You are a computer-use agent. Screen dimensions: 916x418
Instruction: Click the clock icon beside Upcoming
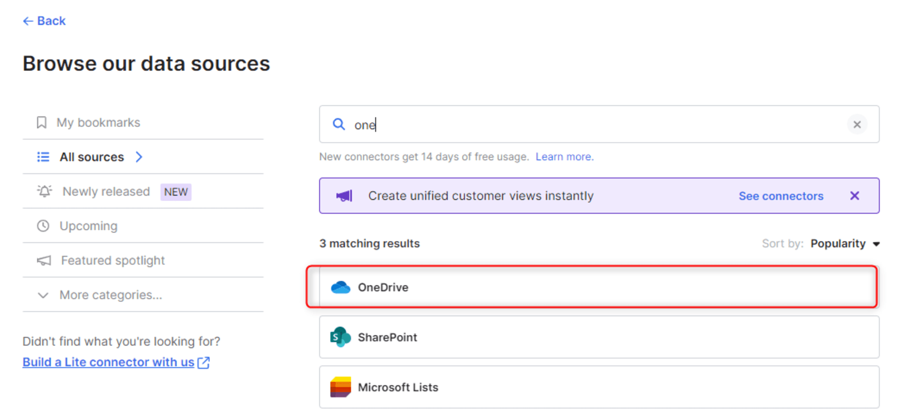point(43,226)
